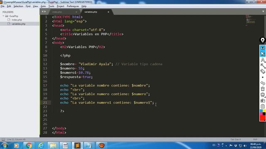The height and width of the screenshot is (149, 266).
Task: Undo last annotation with the curved arrow
Action: click(x=263, y=83)
